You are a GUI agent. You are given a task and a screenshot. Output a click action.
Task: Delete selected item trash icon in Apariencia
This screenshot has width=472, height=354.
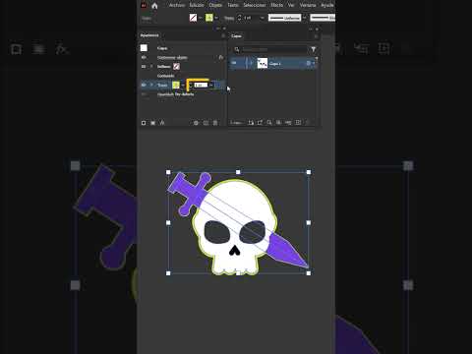(x=215, y=123)
